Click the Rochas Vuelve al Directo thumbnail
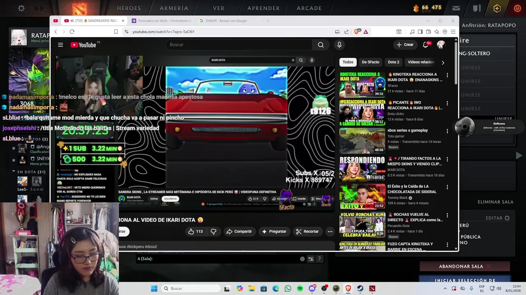This screenshot has width=526, height=295. coord(362,225)
